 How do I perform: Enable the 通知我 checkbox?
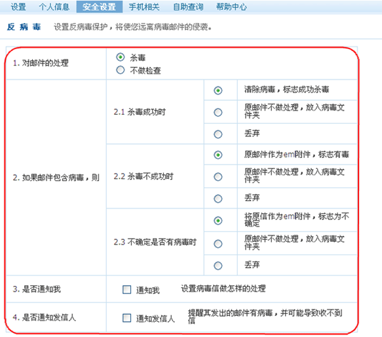pos(126,290)
